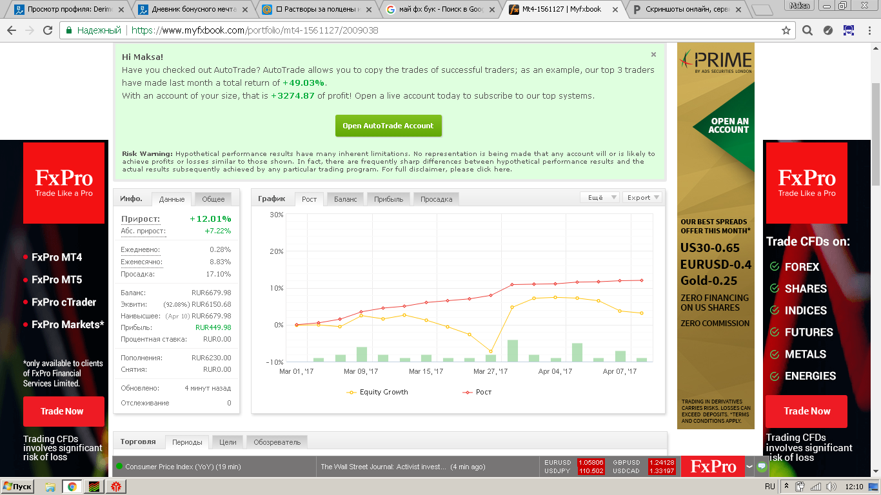Open the Chrome three-dot menu
This screenshot has height=495, width=881.
click(x=868, y=30)
